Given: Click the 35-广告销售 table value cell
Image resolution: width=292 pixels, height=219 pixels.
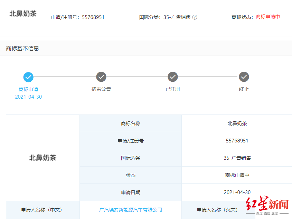Looking at the screenshot, I should coord(237,158).
